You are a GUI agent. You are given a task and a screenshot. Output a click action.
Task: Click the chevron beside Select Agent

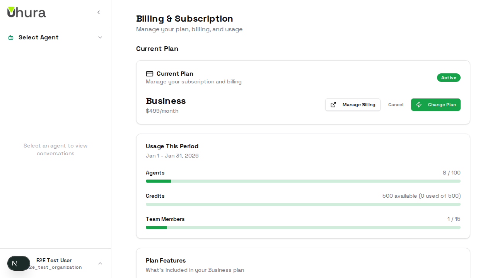tap(100, 37)
